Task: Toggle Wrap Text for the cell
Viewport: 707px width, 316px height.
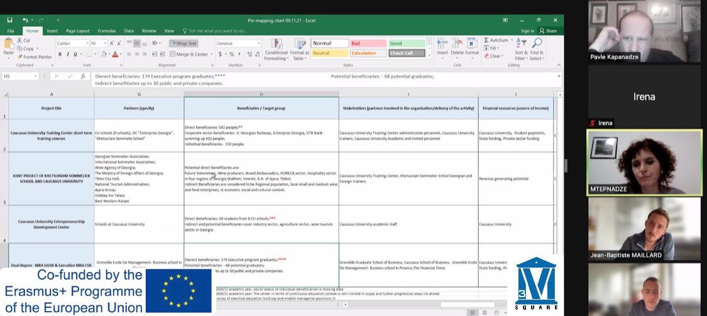Action: [x=184, y=43]
